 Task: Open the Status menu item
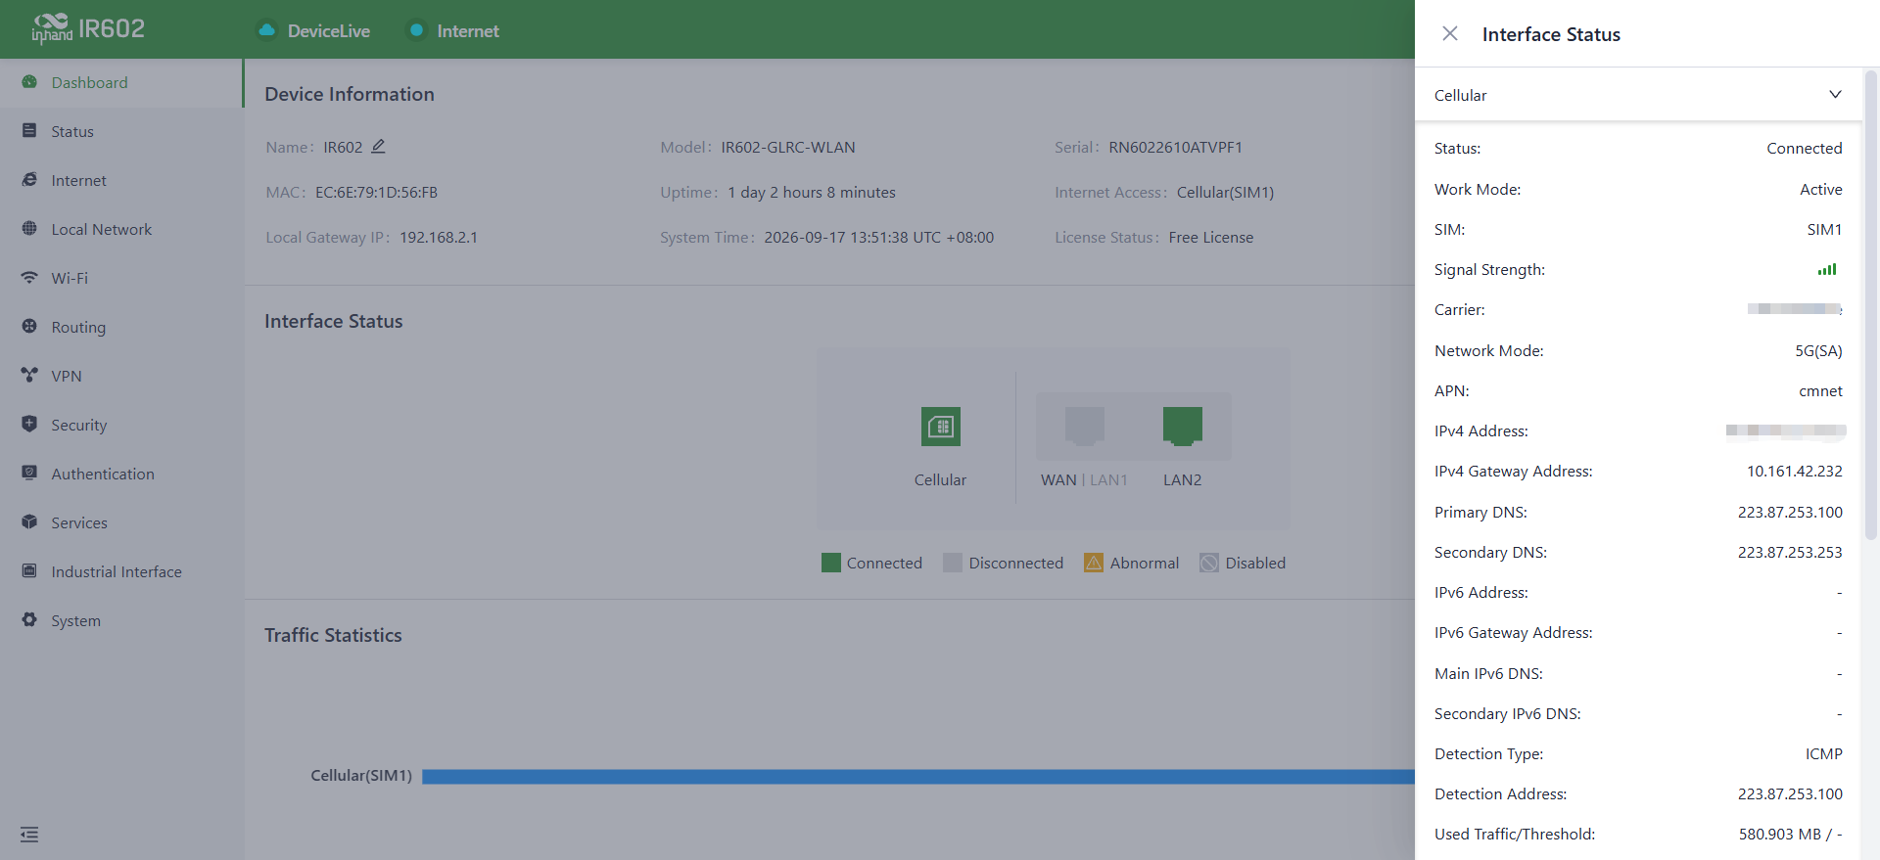pyautogui.click(x=120, y=131)
